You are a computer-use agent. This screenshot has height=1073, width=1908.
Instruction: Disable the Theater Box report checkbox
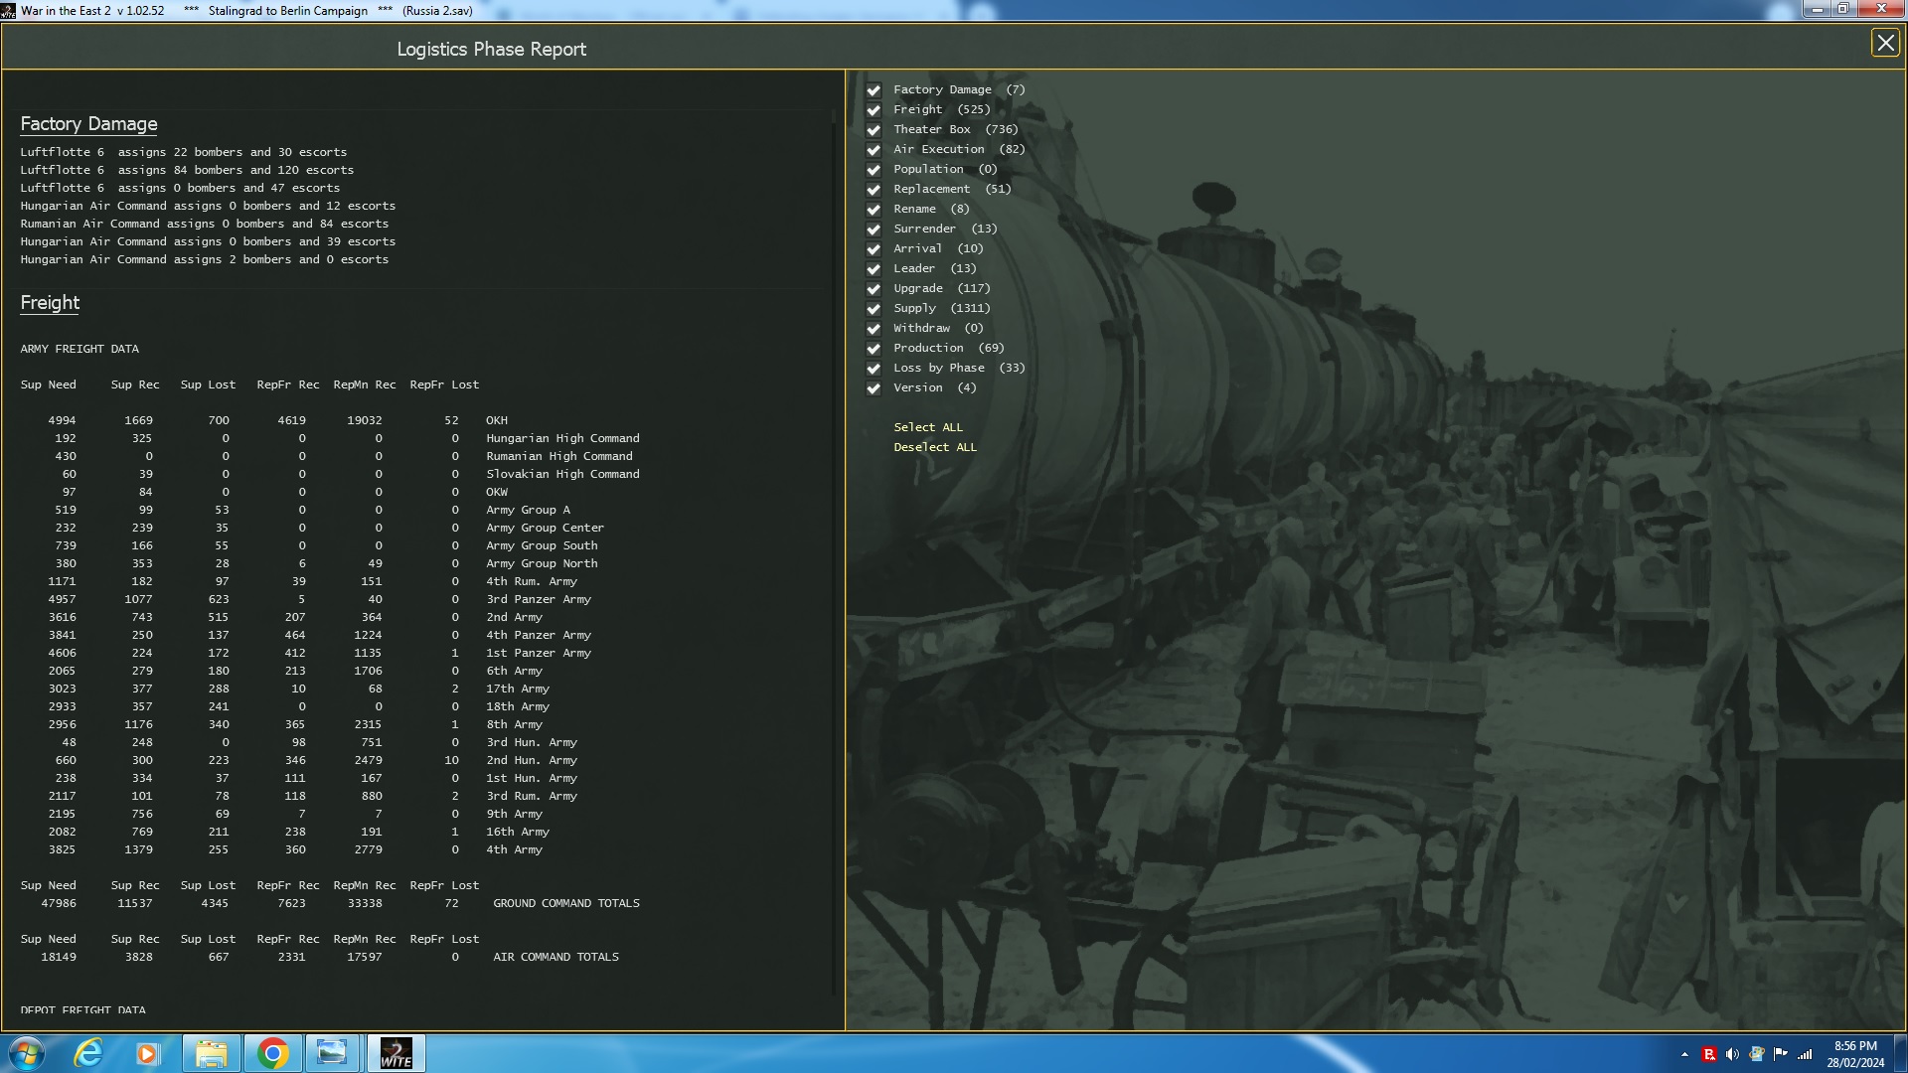click(874, 130)
